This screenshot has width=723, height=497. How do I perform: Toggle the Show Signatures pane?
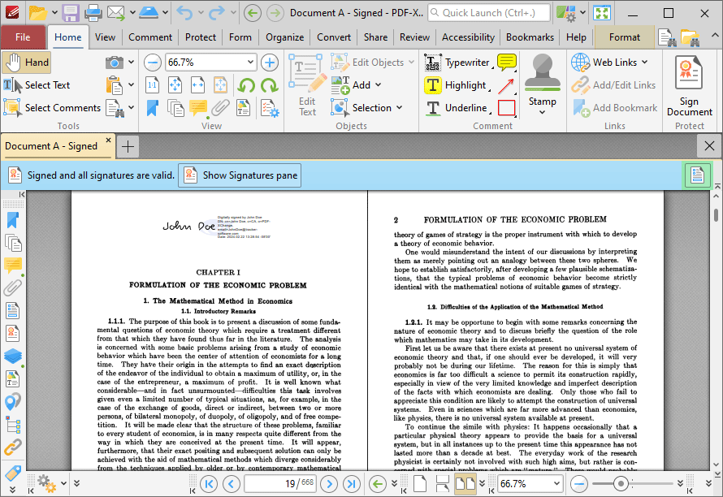click(241, 175)
